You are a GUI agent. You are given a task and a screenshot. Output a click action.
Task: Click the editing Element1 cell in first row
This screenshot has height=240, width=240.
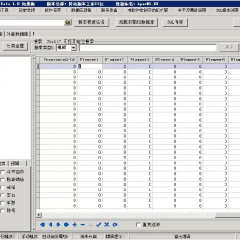point(89,66)
